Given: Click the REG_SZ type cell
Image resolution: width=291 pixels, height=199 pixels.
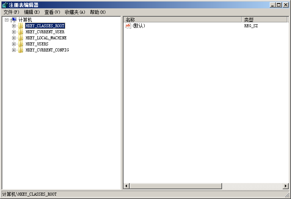Looking at the screenshot, I should click(251, 26).
